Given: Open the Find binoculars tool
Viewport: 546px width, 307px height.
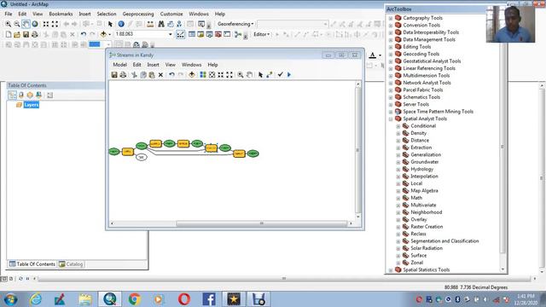Looking at the screenshot, I should [161, 24].
